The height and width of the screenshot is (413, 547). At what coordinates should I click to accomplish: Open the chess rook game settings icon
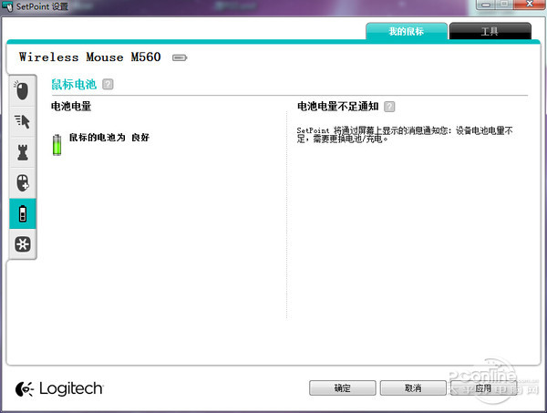[x=22, y=152]
